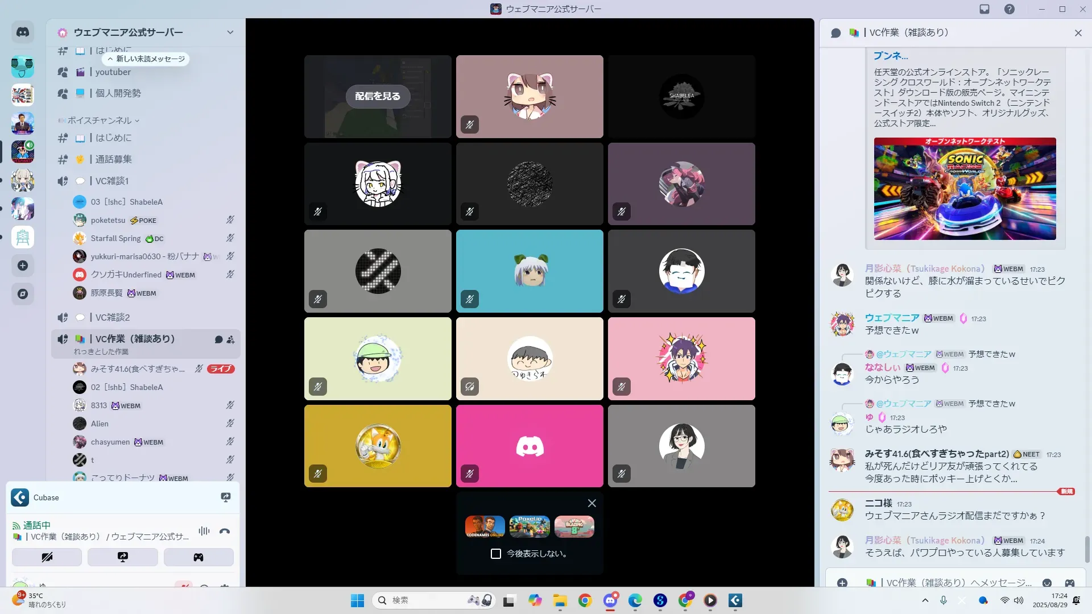
Task: Start an activity with gamepad button
Action: [x=198, y=557]
